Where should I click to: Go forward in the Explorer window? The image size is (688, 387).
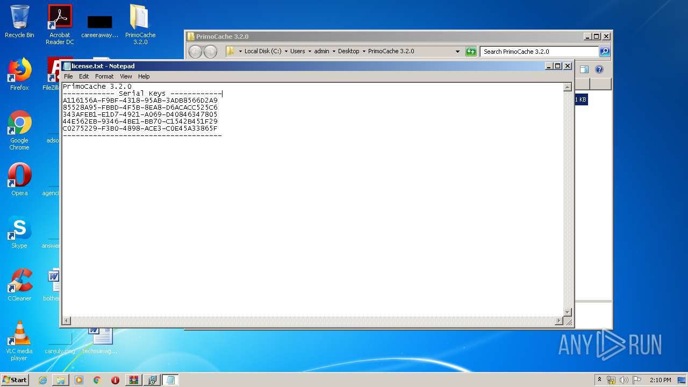click(x=211, y=52)
